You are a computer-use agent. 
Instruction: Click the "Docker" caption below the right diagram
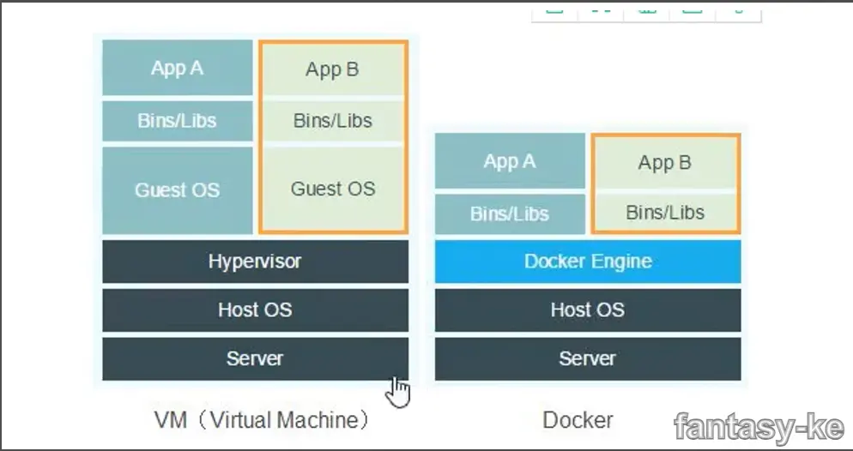point(578,420)
